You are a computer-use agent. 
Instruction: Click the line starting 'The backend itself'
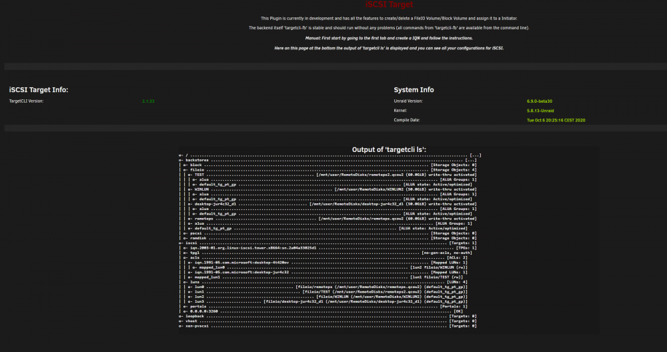pyautogui.click(x=389, y=27)
